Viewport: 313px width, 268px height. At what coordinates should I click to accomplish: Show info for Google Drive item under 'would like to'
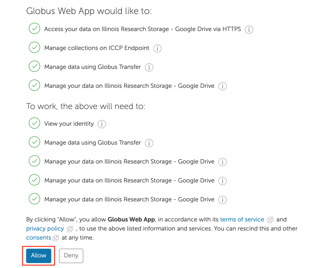tap(223, 86)
